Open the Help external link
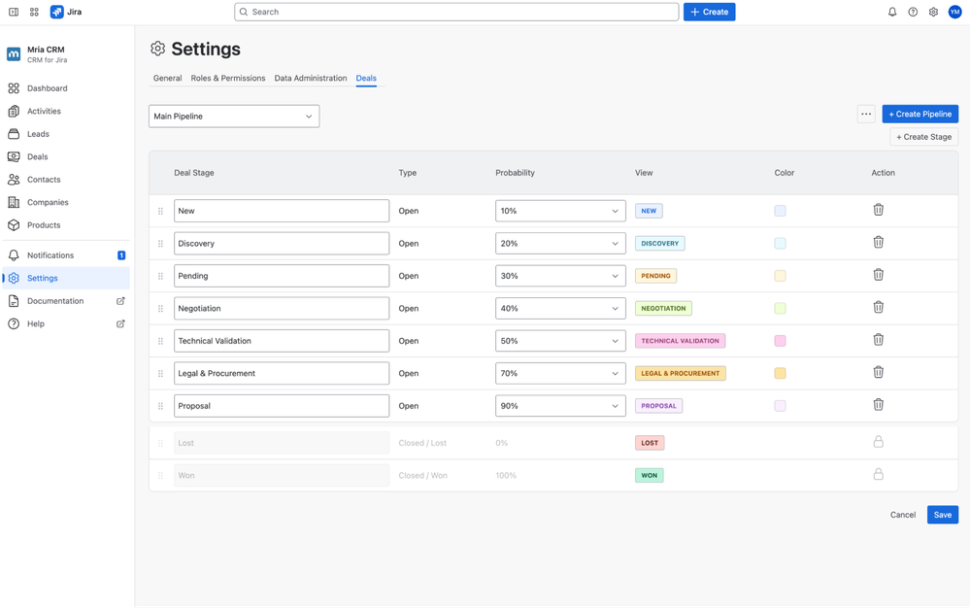 [66, 324]
